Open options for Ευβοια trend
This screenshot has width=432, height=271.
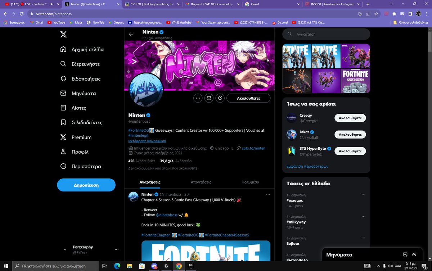click(364, 238)
